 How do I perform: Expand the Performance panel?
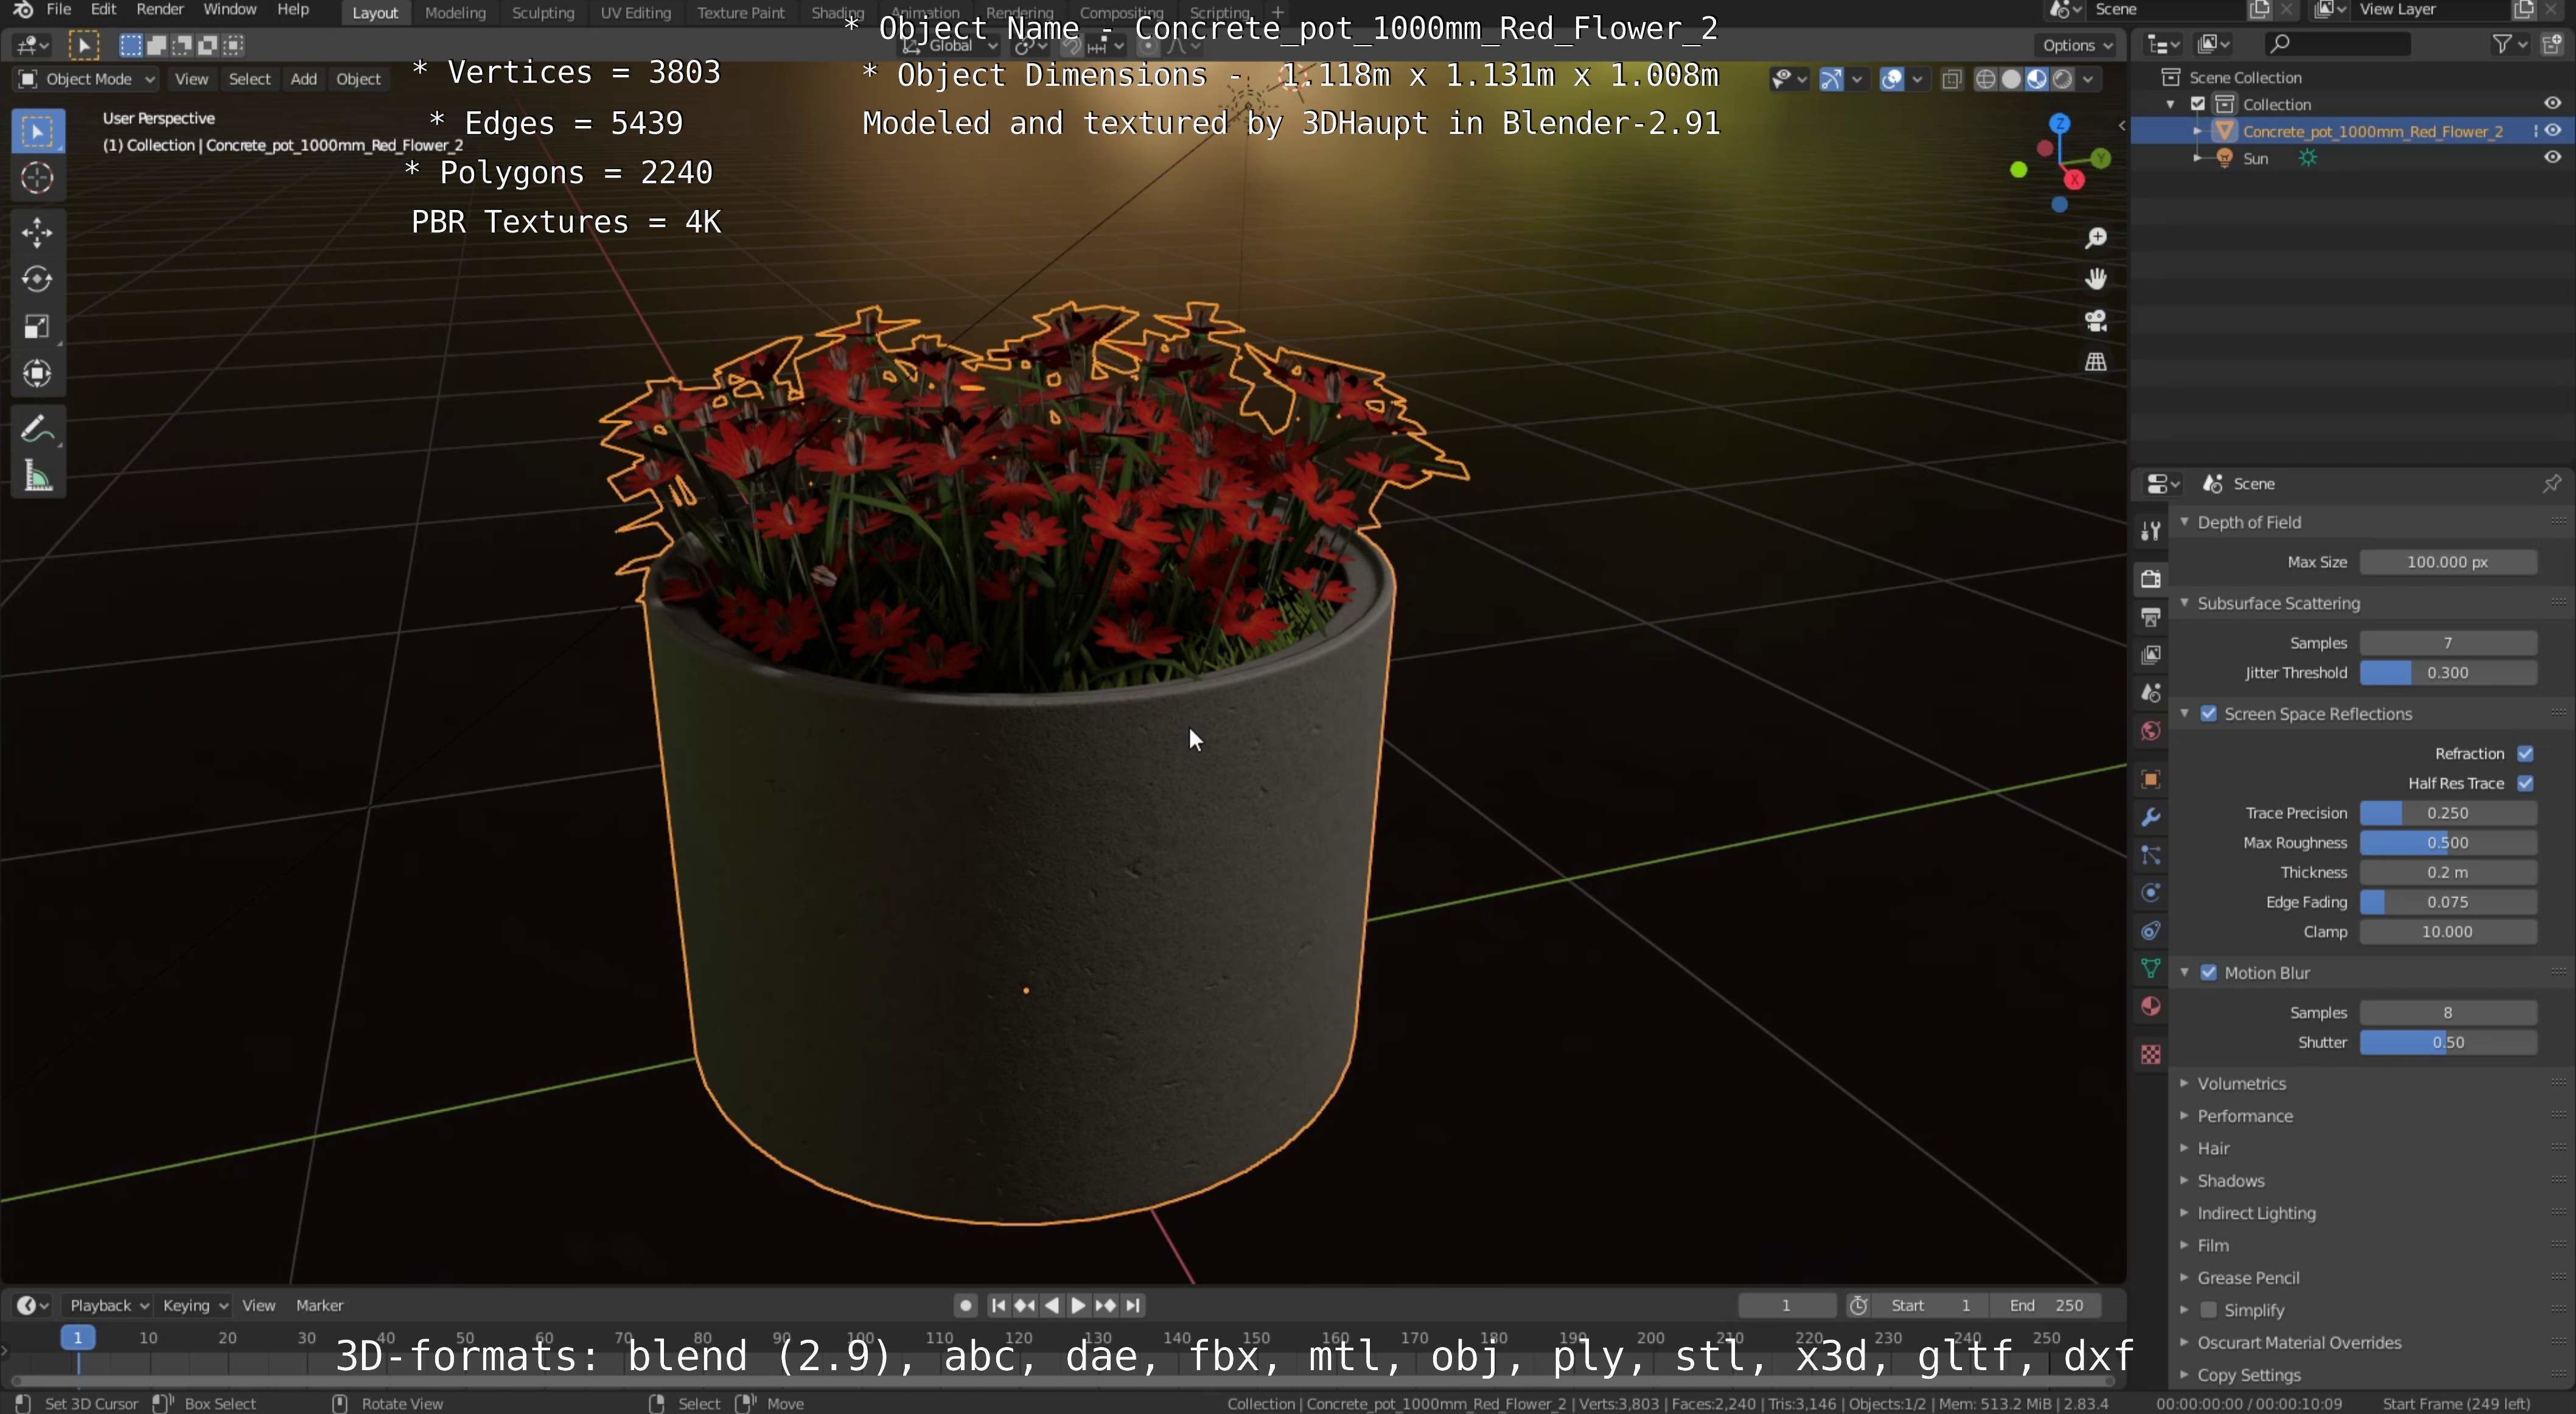click(x=2244, y=1116)
